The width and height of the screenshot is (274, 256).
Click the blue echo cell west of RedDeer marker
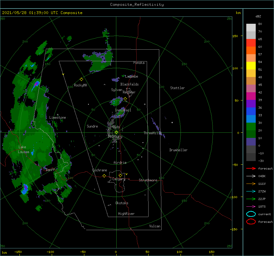coord(116,102)
